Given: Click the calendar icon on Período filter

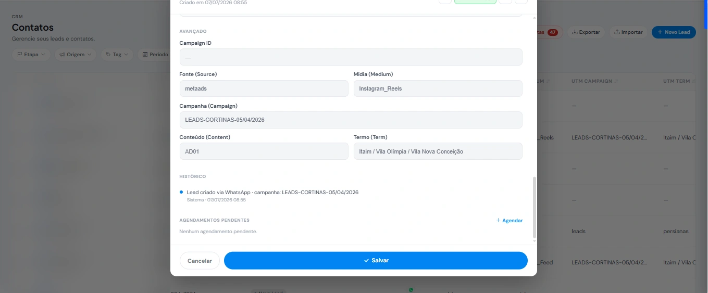Looking at the screenshot, I should [x=145, y=54].
